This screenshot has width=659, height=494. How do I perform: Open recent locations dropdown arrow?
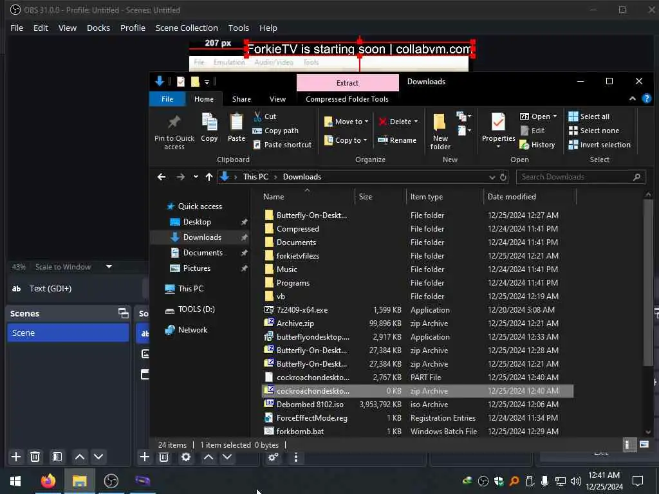tap(196, 177)
